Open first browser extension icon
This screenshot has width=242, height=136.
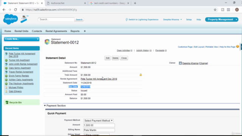(x=223, y=10)
